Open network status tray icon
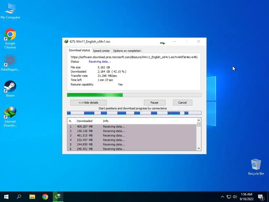 pyautogui.click(x=229, y=197)
